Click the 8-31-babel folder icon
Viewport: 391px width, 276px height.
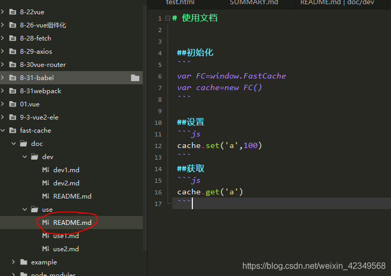point(13,78)
